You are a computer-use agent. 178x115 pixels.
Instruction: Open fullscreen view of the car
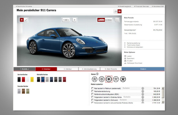click(x=117, y=20)
